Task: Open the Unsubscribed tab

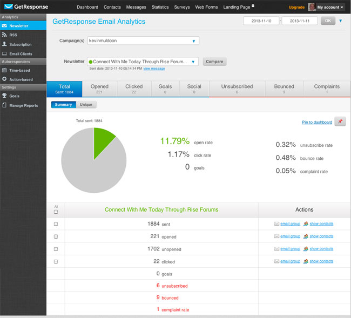Action: point(237,89)
